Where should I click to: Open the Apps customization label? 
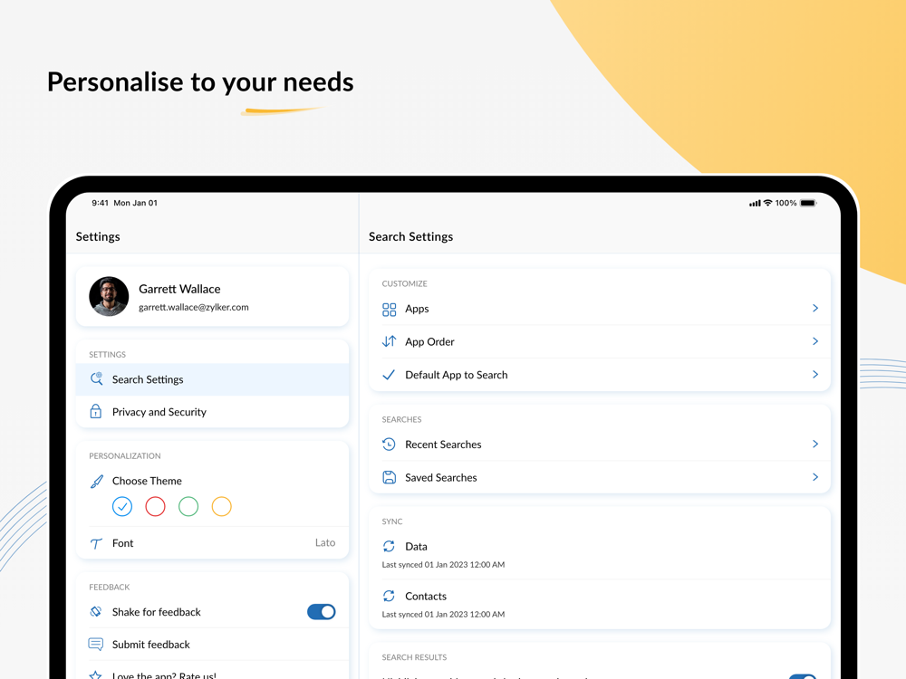pyautogui.click(x=417, y=309)
